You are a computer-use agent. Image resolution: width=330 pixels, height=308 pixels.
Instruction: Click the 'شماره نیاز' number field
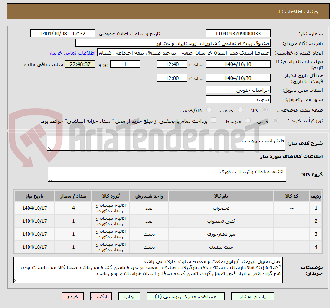coord(238,34)
